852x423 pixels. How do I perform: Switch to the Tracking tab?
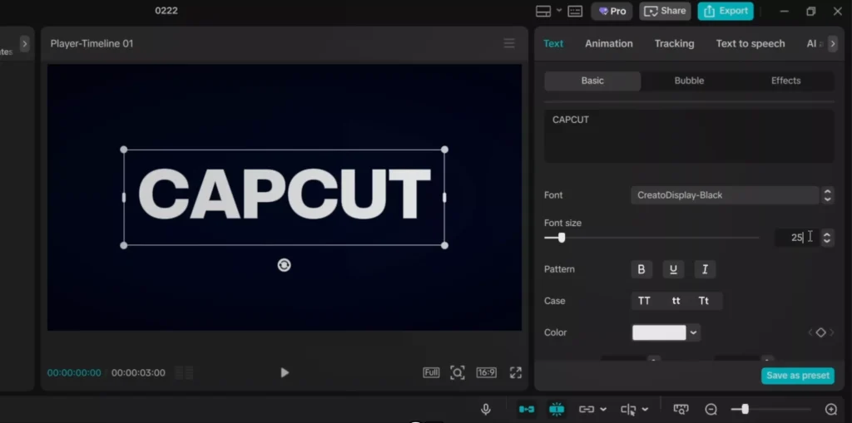(674, 43)
